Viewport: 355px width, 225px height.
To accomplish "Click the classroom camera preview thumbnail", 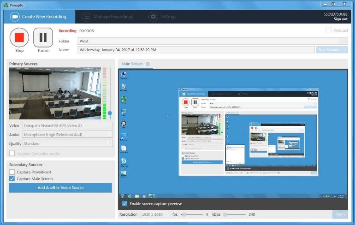I will (55, 93).
